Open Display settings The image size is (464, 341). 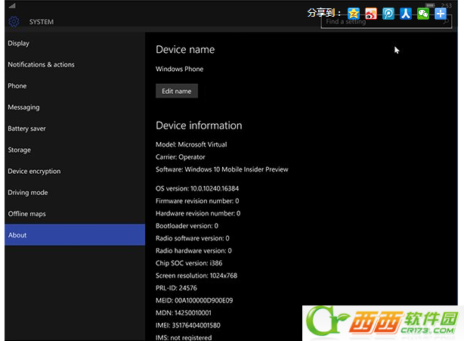75,43
